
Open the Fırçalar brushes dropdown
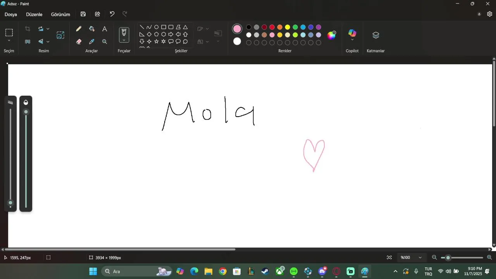(x=124, y=40)
